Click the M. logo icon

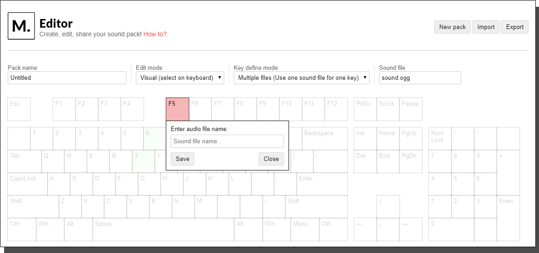[x=21, y=26]
